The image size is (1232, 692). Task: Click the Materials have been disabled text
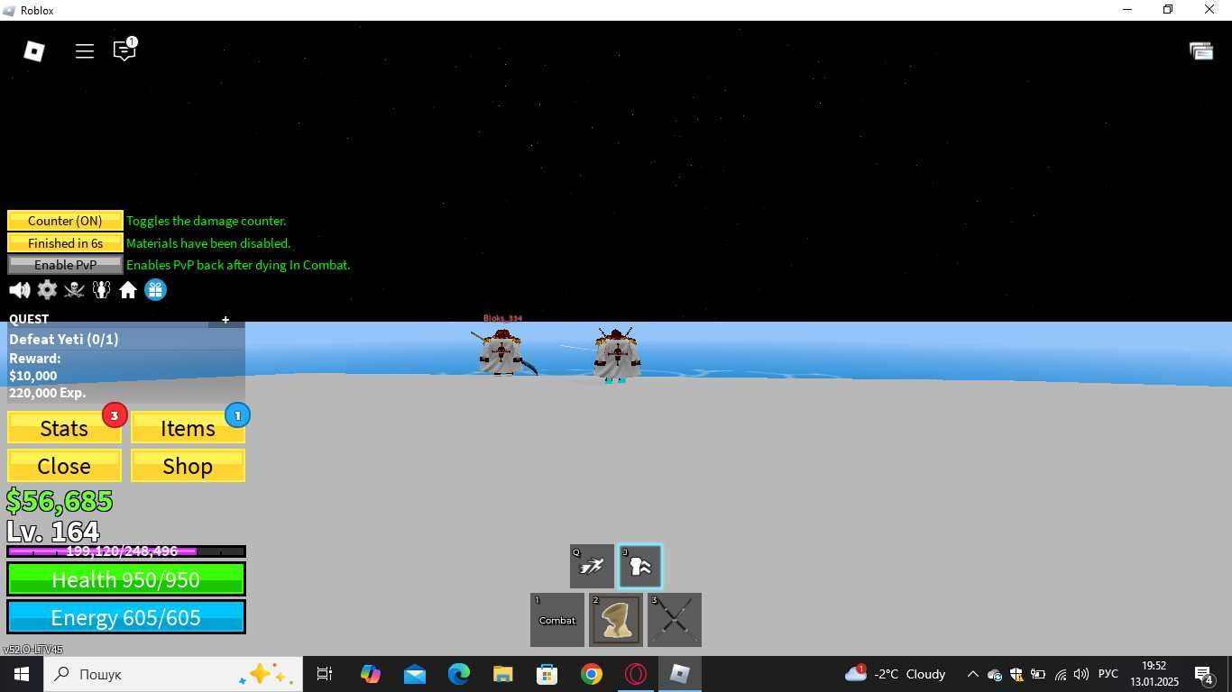click(x=208, y=243)
